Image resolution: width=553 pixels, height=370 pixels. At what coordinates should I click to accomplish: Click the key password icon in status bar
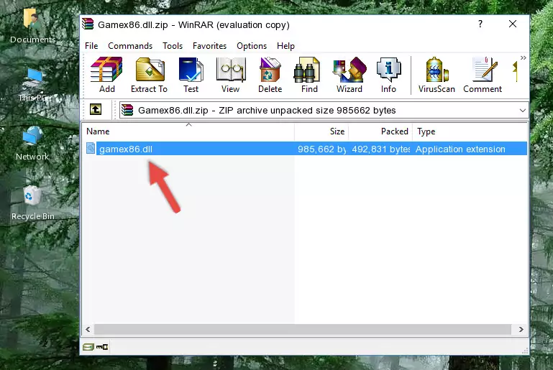click(x=102, y=347)
